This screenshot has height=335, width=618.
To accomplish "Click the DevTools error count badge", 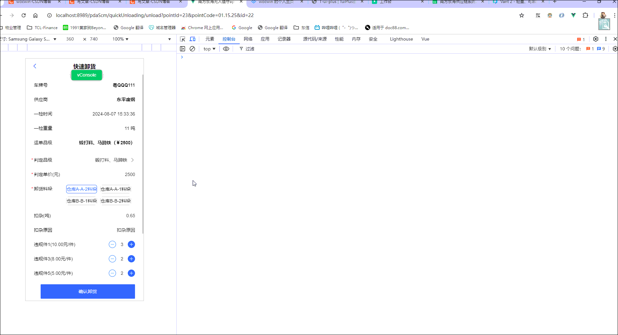I will tap(581, 39).
